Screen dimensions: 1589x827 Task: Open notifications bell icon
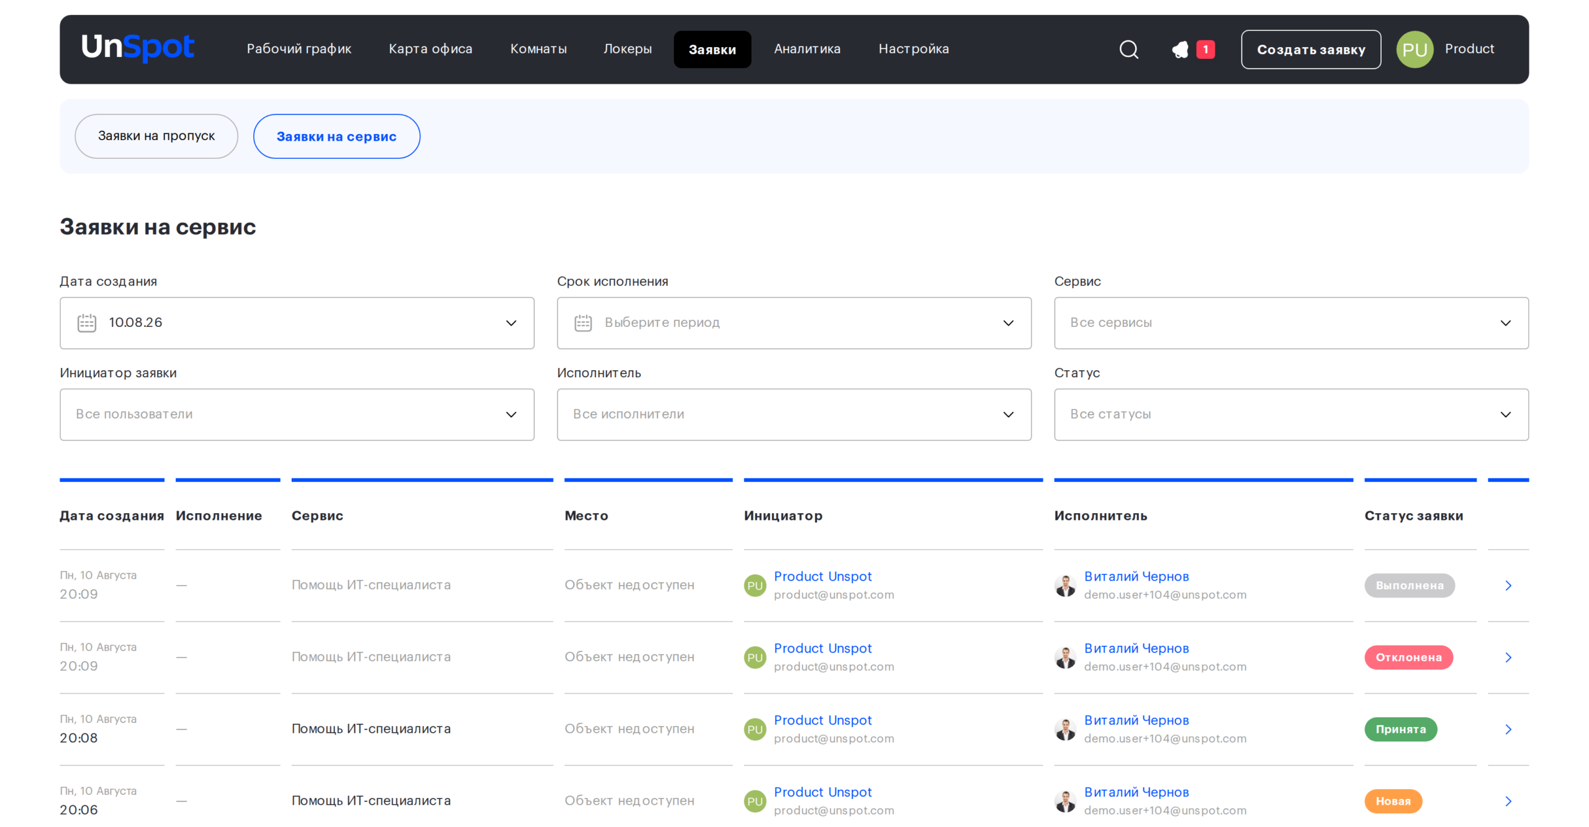(x=1180, y=49)
